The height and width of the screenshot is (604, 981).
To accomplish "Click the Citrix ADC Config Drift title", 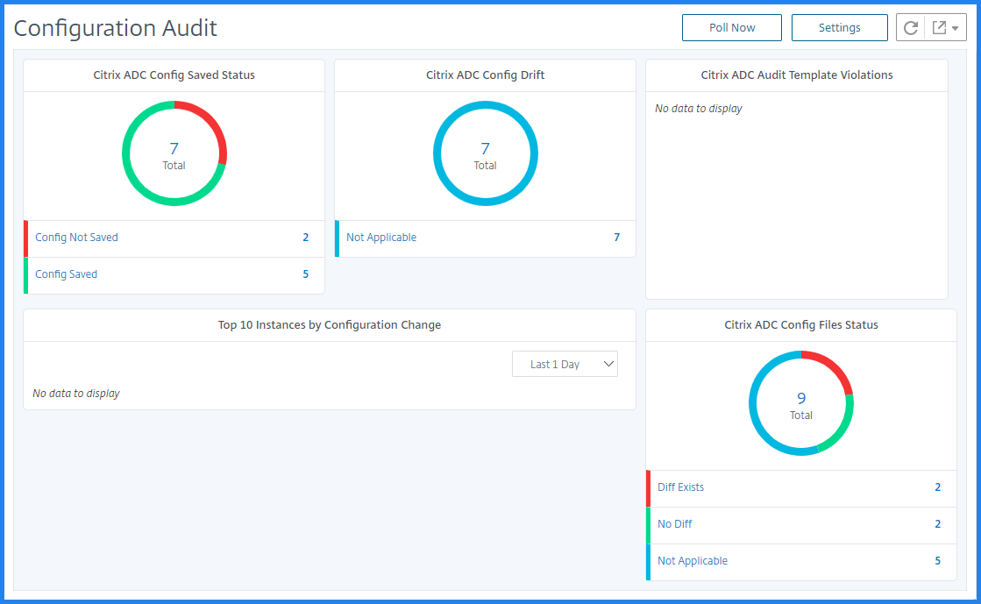I will (x=486, y=75).
